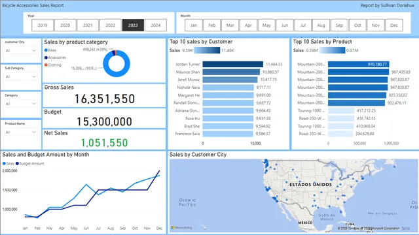Select Nichole Nara's sales bar
Image resolution: width=419 pixels, height=235 pixels.
228,87
